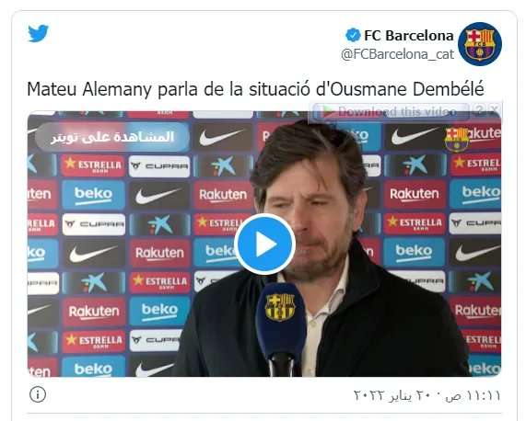Play the embedded tweet video
Image resolution: width=526 pixels, height=421 pixels.
[x=264, y=244]
